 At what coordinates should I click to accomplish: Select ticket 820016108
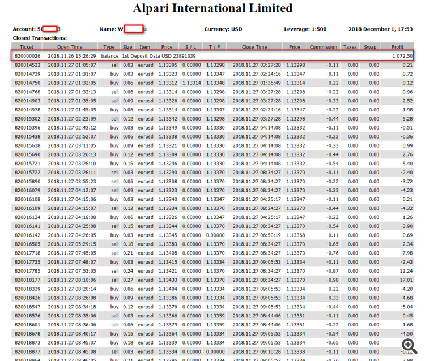point(27,199)
